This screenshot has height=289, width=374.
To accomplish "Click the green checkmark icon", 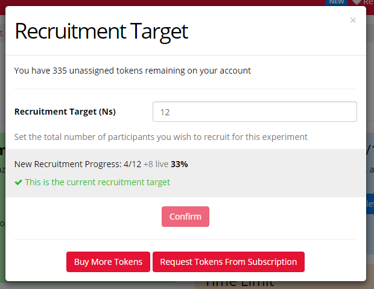I will pos(18,182).
